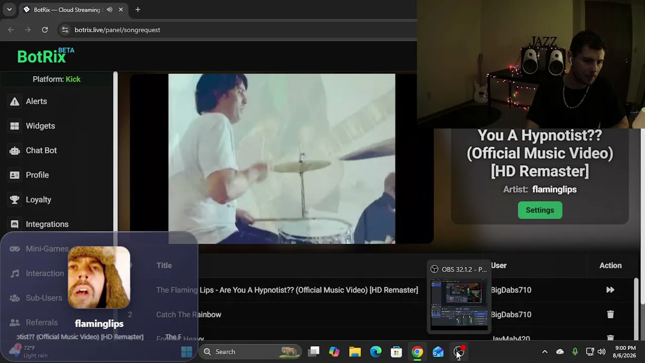645x363 pixels.
Task: Open a new browser tab
Action: [138, 10]
